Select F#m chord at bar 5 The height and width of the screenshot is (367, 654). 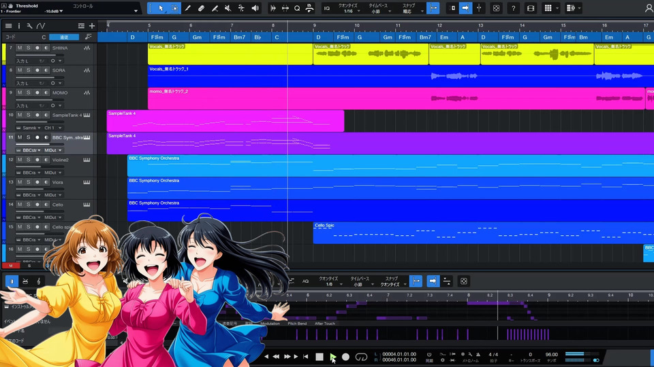[x=157, y=37]
